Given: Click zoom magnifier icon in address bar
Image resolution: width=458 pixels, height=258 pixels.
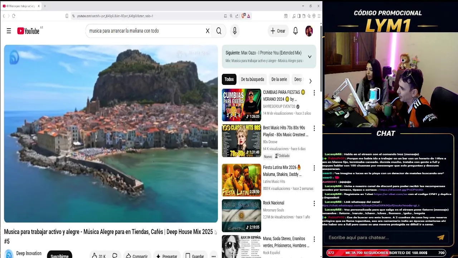Looking at the screenshot, I should tap(231, 16).
